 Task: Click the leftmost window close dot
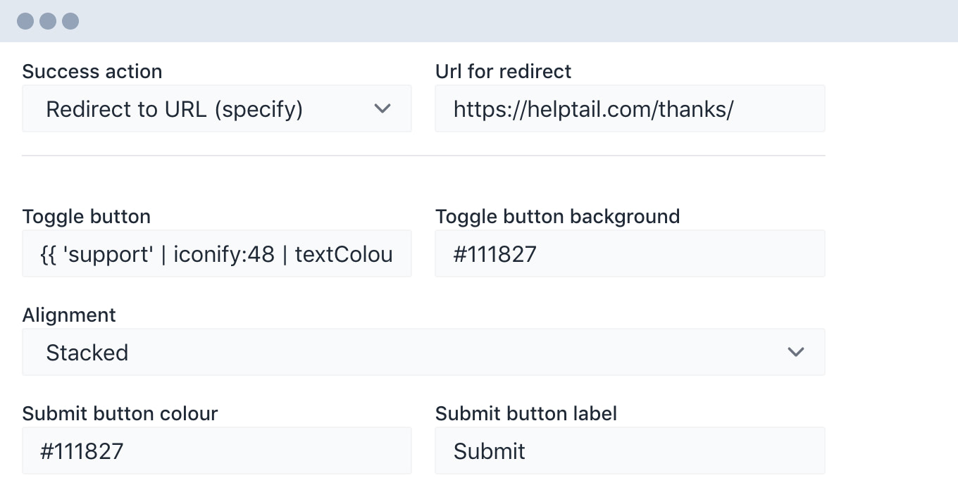pyautogui.click(x=25, y=21)
